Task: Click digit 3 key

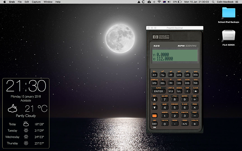Action: pos(185,116)
